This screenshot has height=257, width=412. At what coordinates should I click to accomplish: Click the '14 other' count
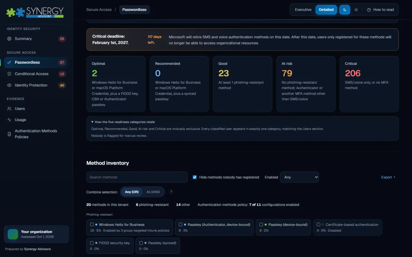pyautogui.click(x=183, y=205)
